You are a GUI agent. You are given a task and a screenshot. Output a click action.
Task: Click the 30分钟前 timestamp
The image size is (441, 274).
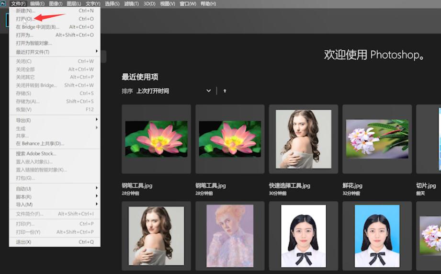278,193
